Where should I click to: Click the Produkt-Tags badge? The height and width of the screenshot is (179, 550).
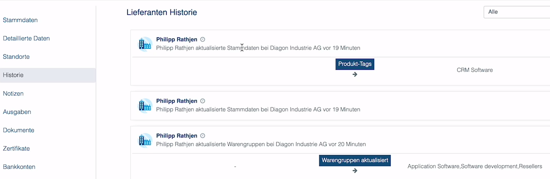click(355, 64)
